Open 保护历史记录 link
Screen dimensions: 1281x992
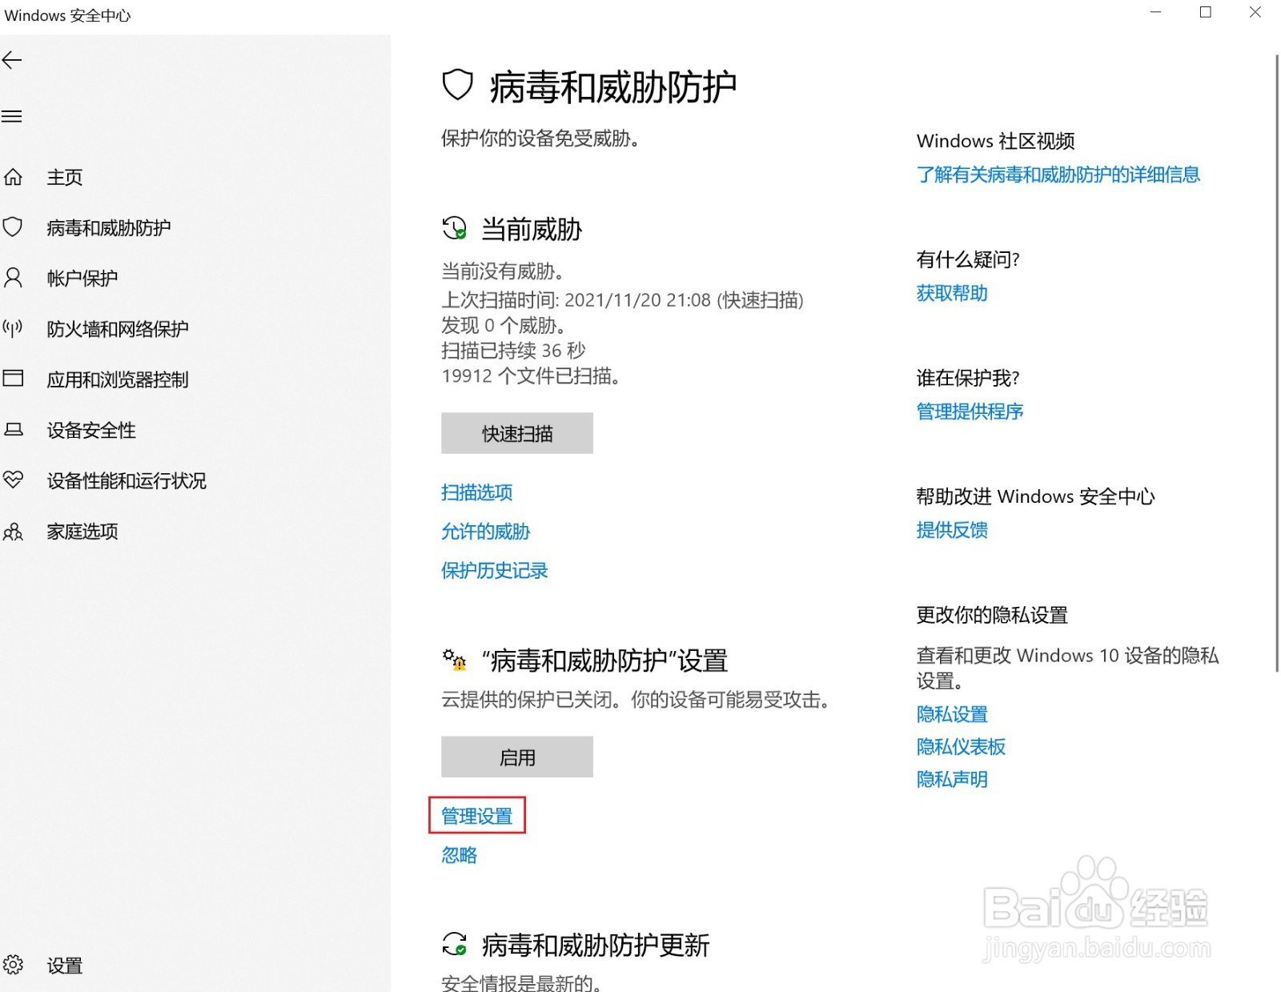tap(495, 570)
